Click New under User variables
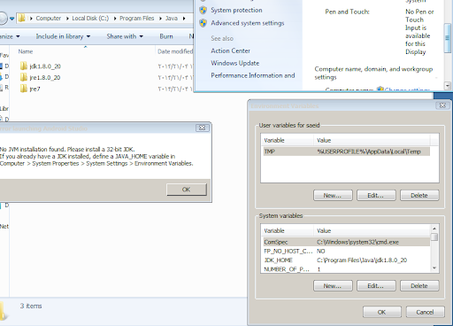 pyautogui.click(x=333, y=196)
